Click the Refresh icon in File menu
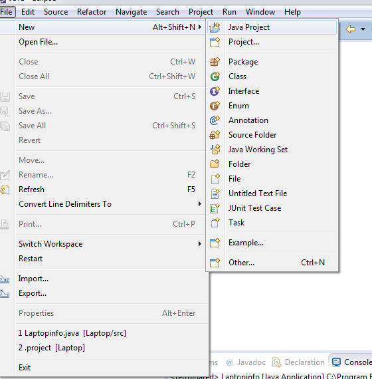The height and width of the screenshot is (379, 372). point(5,189)
